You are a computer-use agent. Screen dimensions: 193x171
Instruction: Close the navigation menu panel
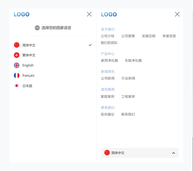177,14
